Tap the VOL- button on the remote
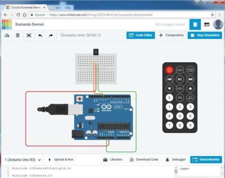 180,88
